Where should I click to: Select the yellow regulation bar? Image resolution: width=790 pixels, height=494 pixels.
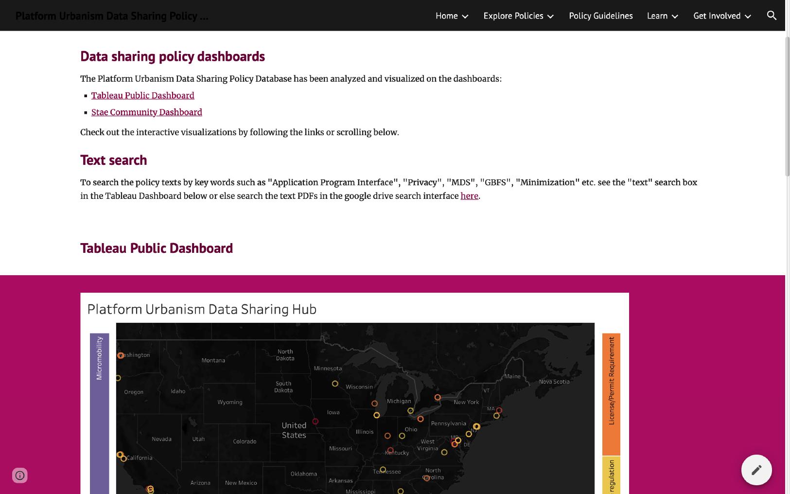611,476
